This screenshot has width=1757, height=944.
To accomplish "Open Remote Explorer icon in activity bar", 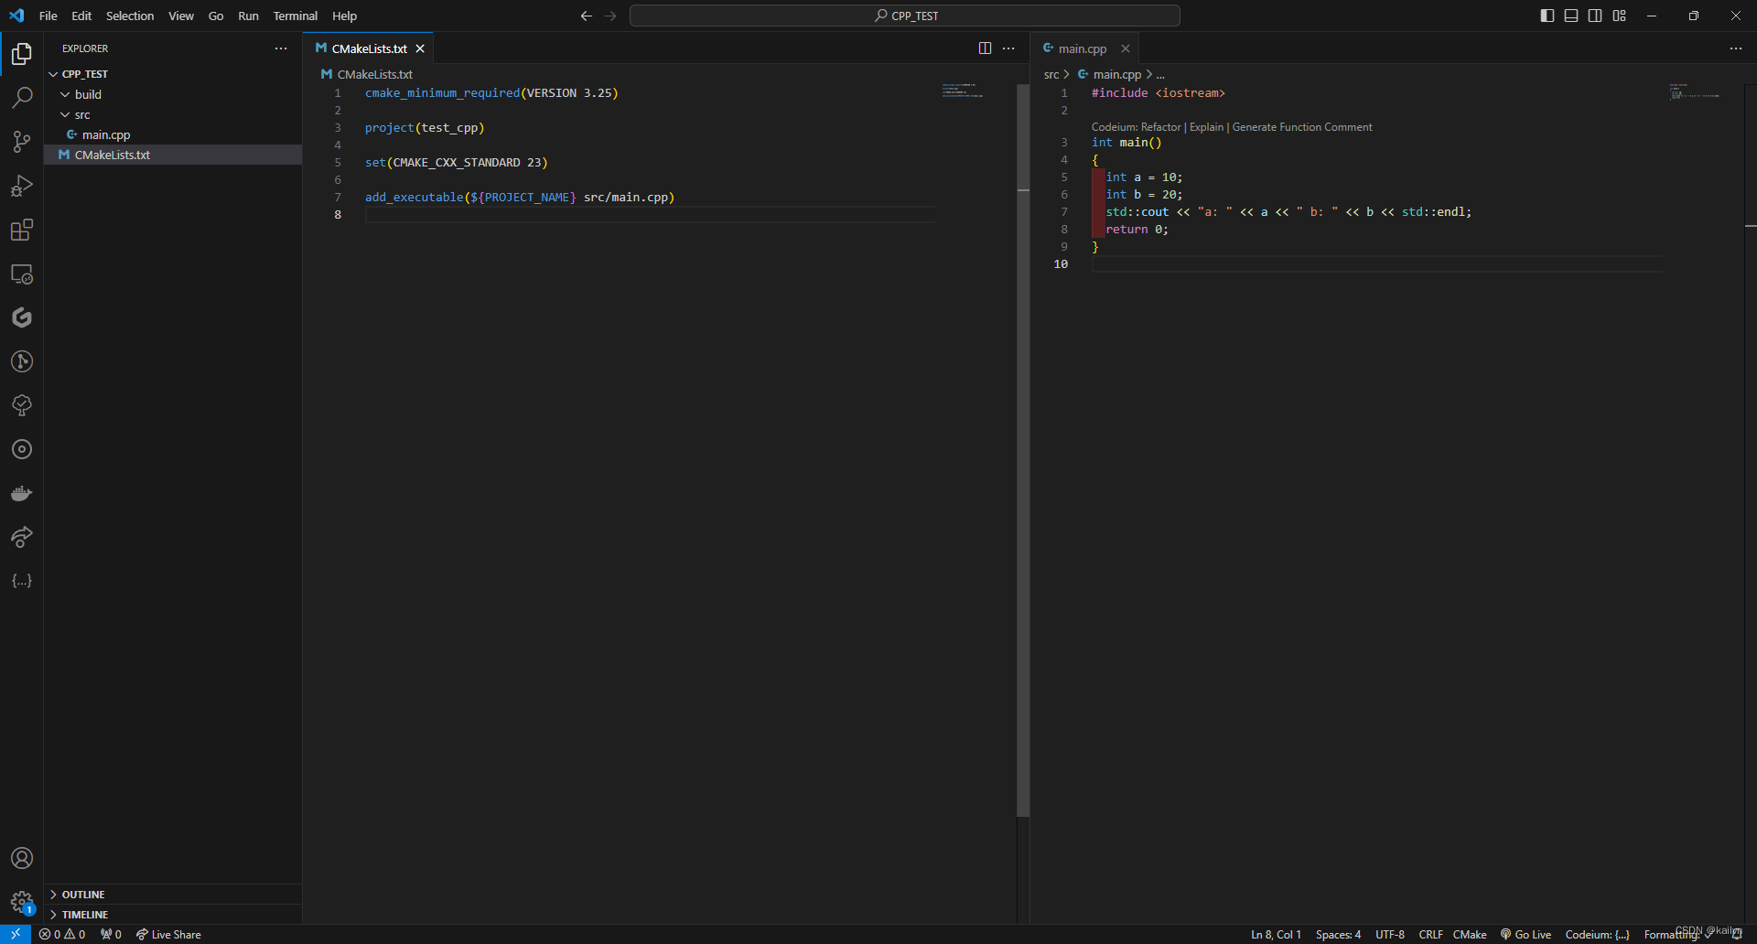I will point(22,274).
